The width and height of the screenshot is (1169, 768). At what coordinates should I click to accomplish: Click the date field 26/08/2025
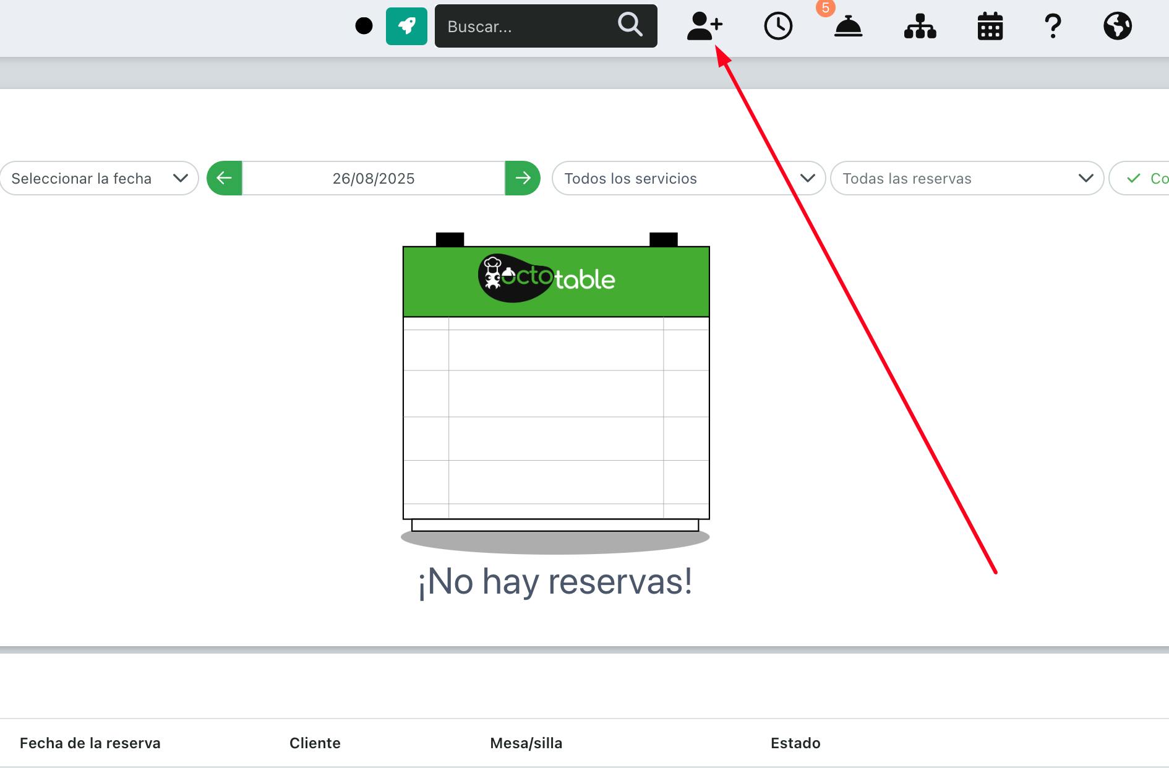(374, 178)
